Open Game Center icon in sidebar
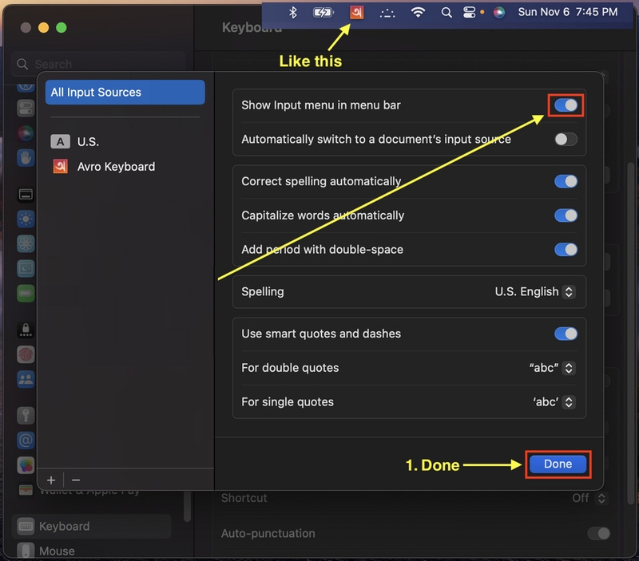Image resolution: width=639 pixels, height=561 pixels. click(x=26, y=465)
